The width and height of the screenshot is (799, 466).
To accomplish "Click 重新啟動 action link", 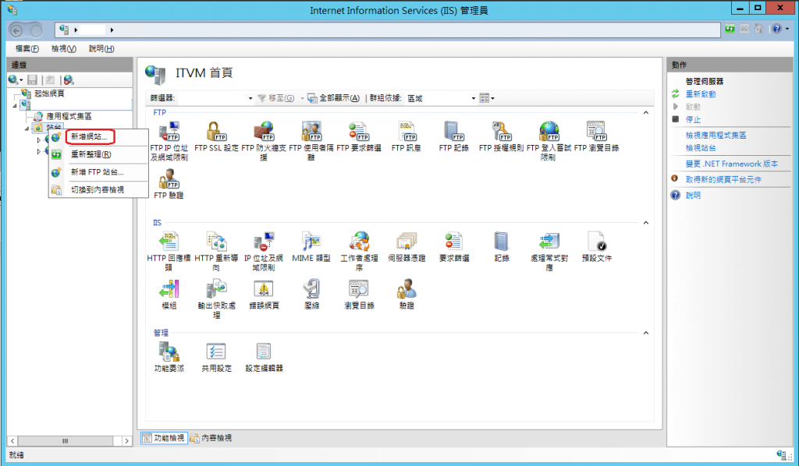I will [x=700, y=94].
